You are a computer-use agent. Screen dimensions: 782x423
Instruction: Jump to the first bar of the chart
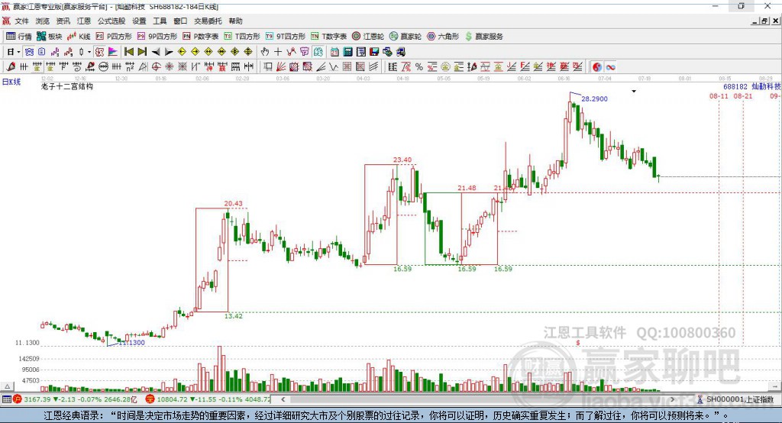coord(128,52)
